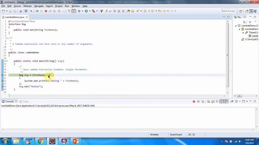Open the New file dropdown arrow
259x145 pixels.
tap(7, 11)
